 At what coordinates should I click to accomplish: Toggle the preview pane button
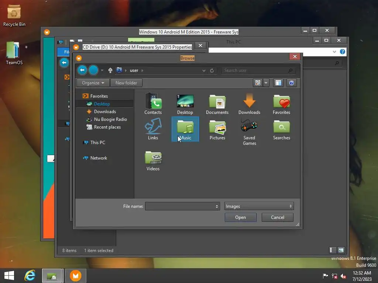[x=278, y=83]
